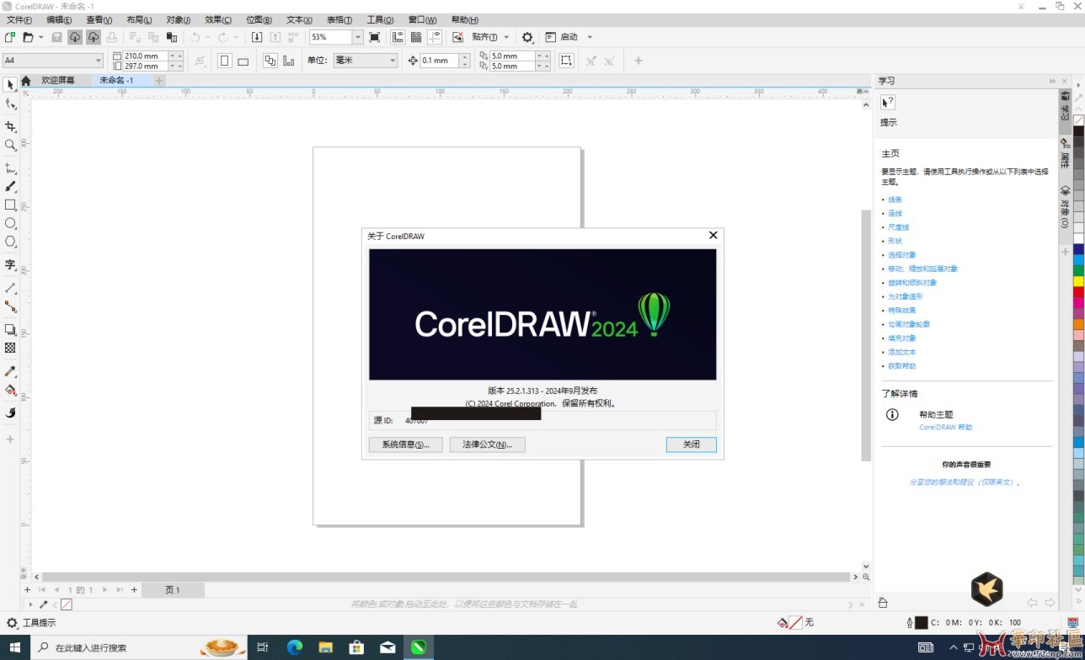The height and width of the screenshot is (660, 1085).
Task: Switch to the 未命名 -1 document tab
Action: 116,81
